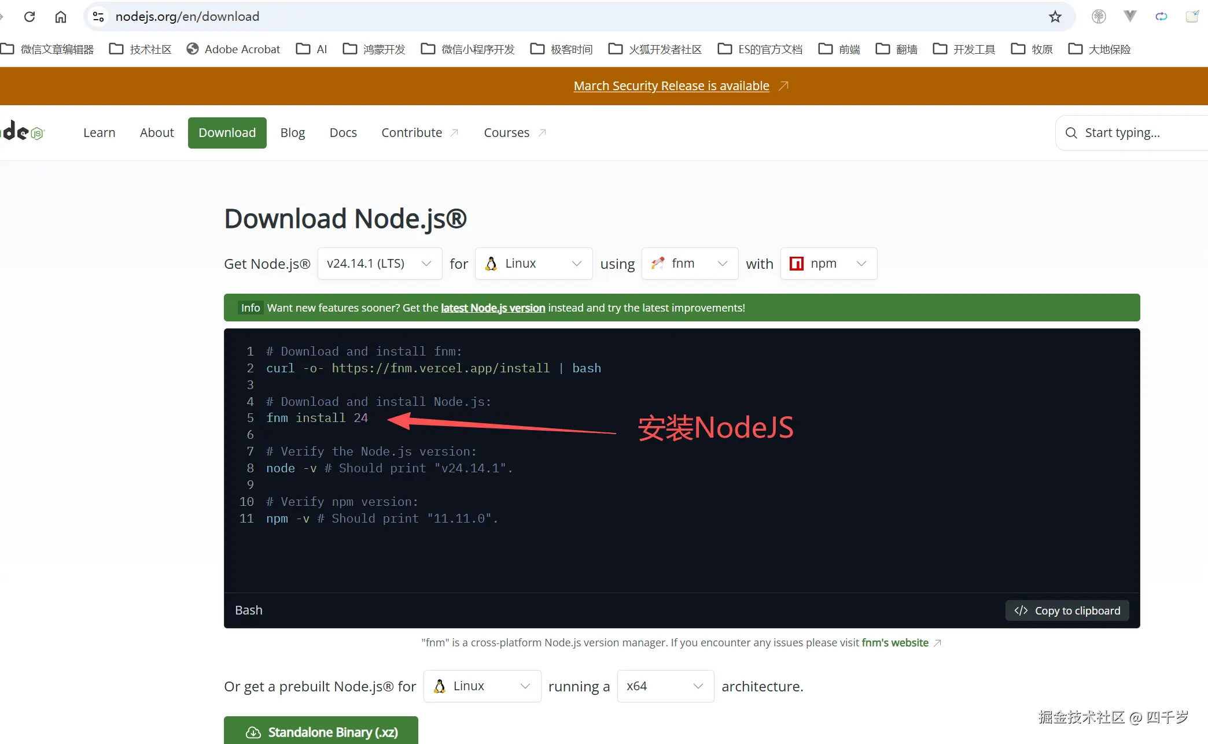Click the Node.js logo in navbar
This screenshot has width=1208, height=744.
[23, 132]
